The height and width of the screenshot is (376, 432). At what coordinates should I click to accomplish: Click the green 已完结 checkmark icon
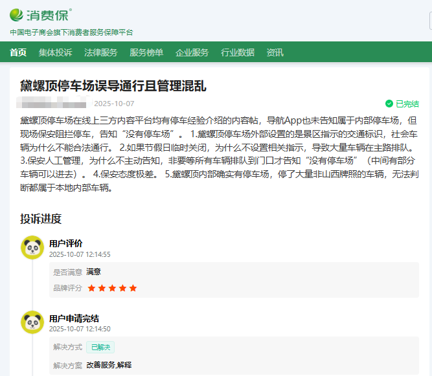tap(389, 104)
